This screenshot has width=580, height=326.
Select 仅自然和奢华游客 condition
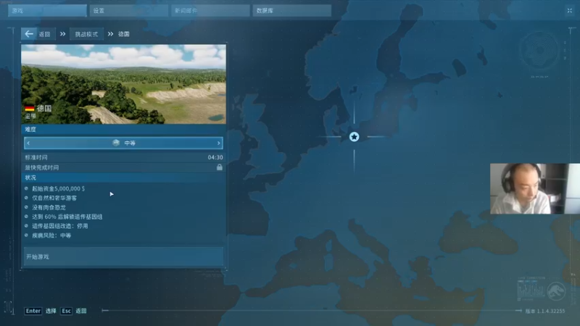click(x=54, y=198)
